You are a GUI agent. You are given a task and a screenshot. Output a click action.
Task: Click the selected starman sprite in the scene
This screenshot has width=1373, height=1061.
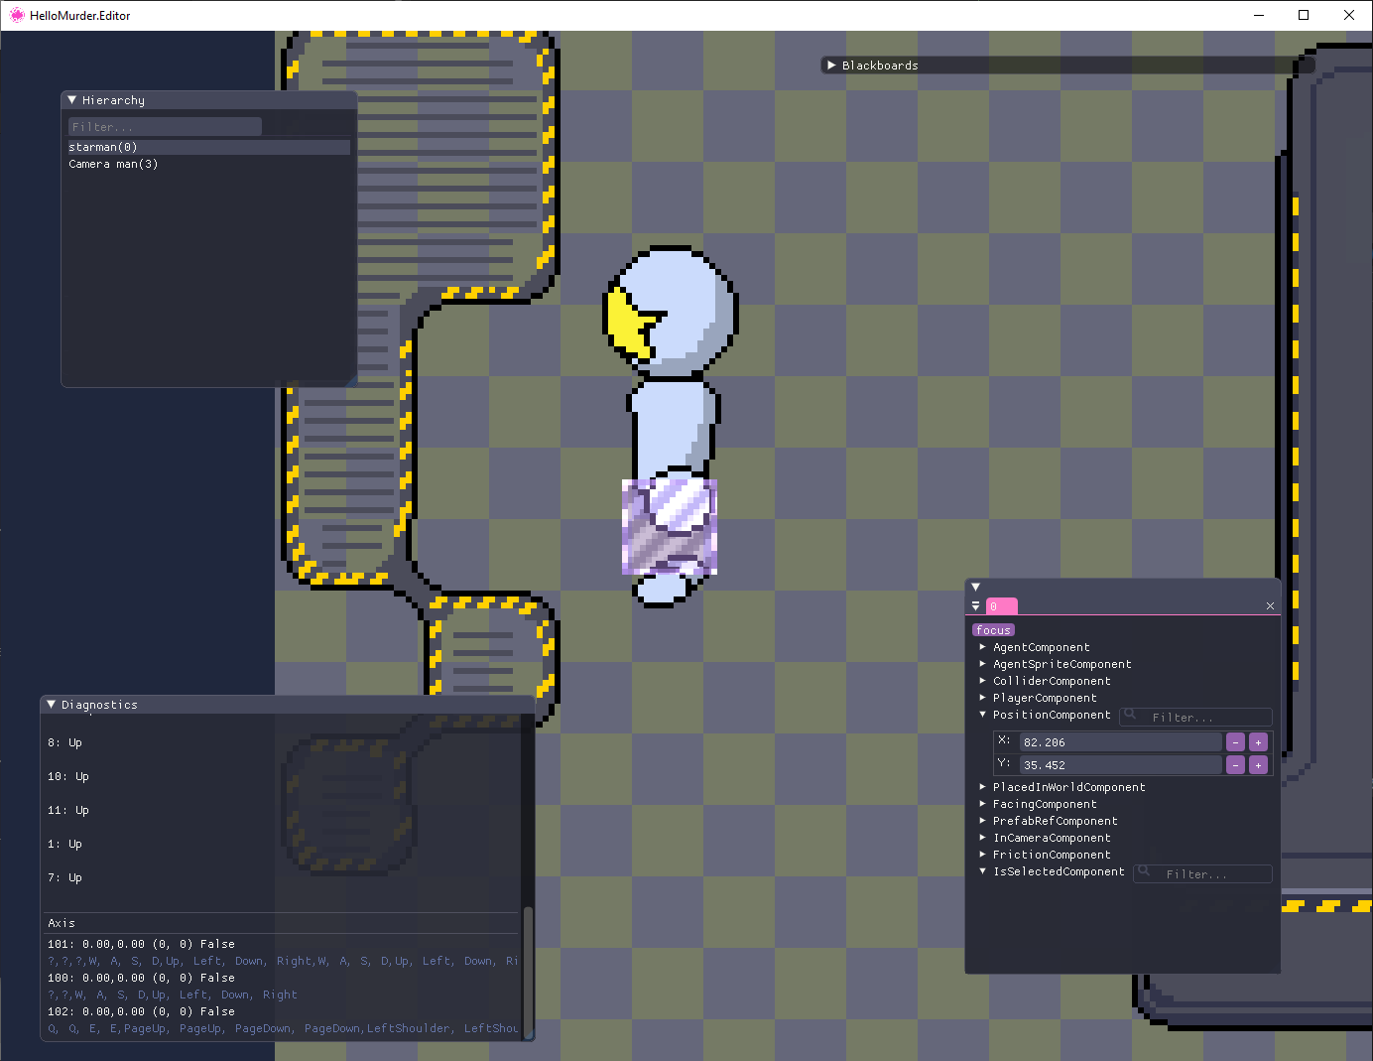tap(671, 427)
